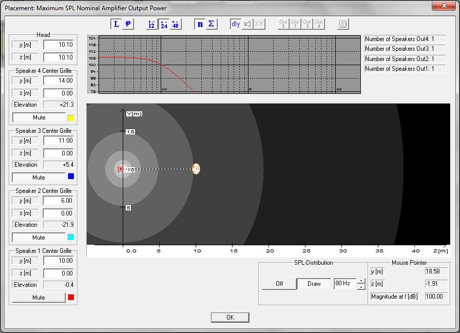This screenshot has height=333, width=460.
Task: Toggle the dly delay button
Action: pos(236,24)
